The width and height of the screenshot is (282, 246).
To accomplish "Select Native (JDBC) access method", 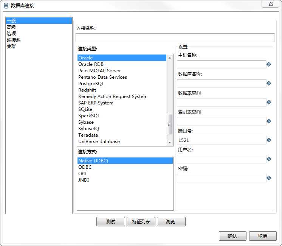I will tap(125, 160).
